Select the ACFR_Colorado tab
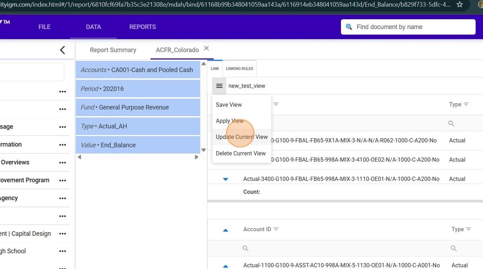Viewport: 483px width, 269px height. (177, 50)
